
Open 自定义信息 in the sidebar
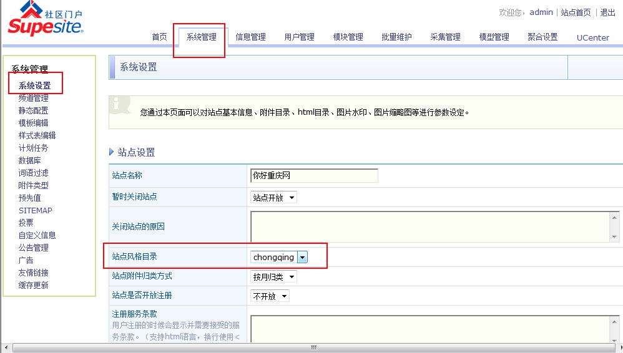click(x=37, y=236)
